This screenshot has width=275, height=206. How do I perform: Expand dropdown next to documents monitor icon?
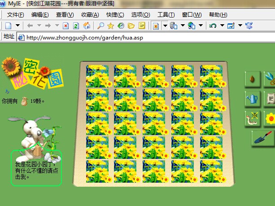point(183,26)
